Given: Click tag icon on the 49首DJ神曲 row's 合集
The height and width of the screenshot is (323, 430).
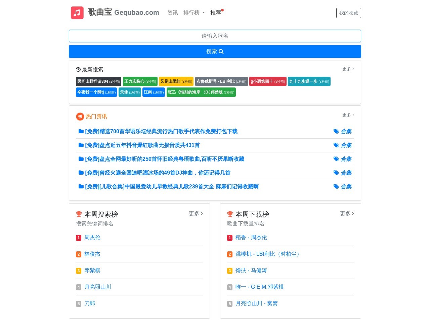Looking at the screenshot, I should pos(336,173).
